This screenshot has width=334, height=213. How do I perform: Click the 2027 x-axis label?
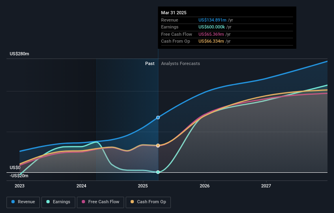point(266,186)
